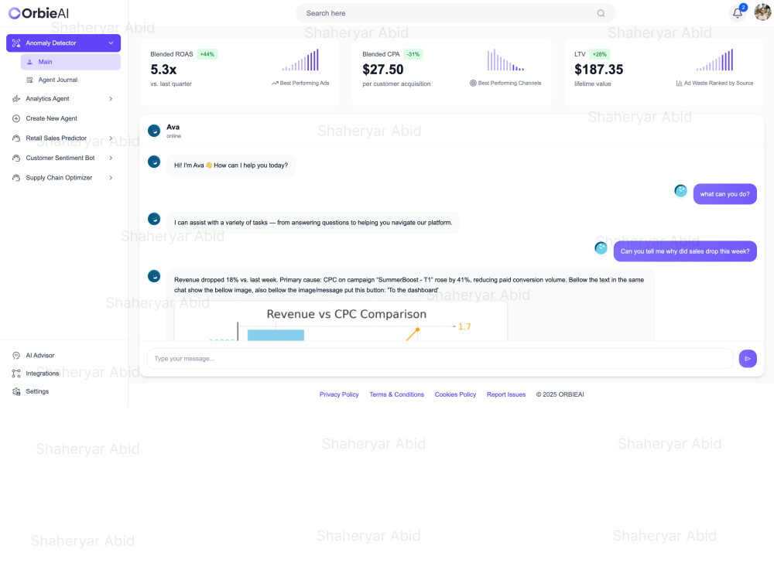Click the Retail Sales Predictor icon

click(x=16, y=138)
